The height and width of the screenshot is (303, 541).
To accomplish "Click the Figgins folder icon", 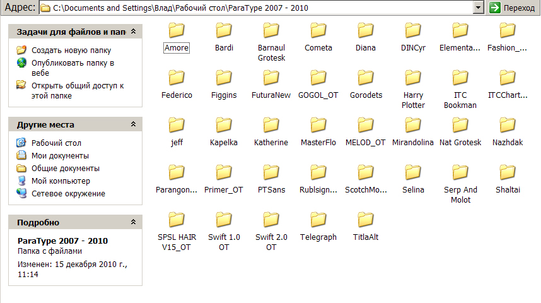I will (x=224, y=78).
